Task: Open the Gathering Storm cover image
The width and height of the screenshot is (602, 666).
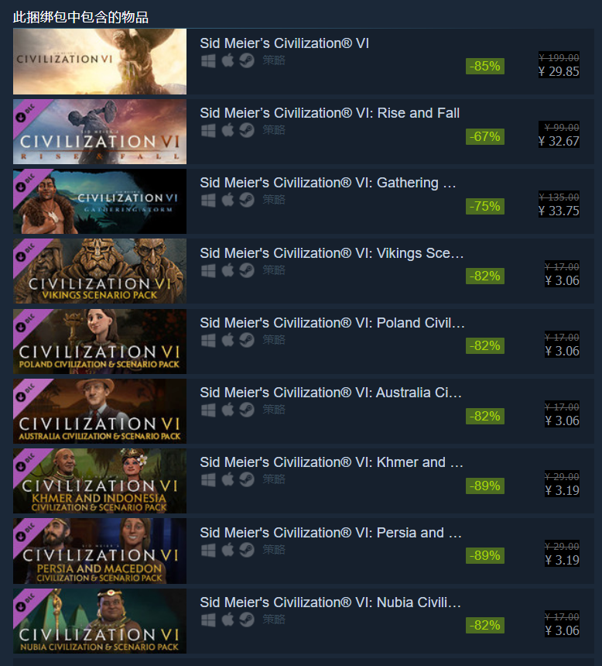Action: pyautogui.click(x=100, y=201)
